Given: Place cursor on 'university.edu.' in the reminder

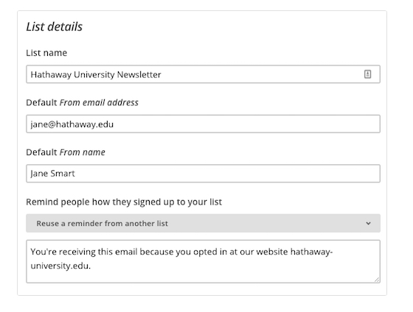Looking at the screenshot, I should coord(60,266).
